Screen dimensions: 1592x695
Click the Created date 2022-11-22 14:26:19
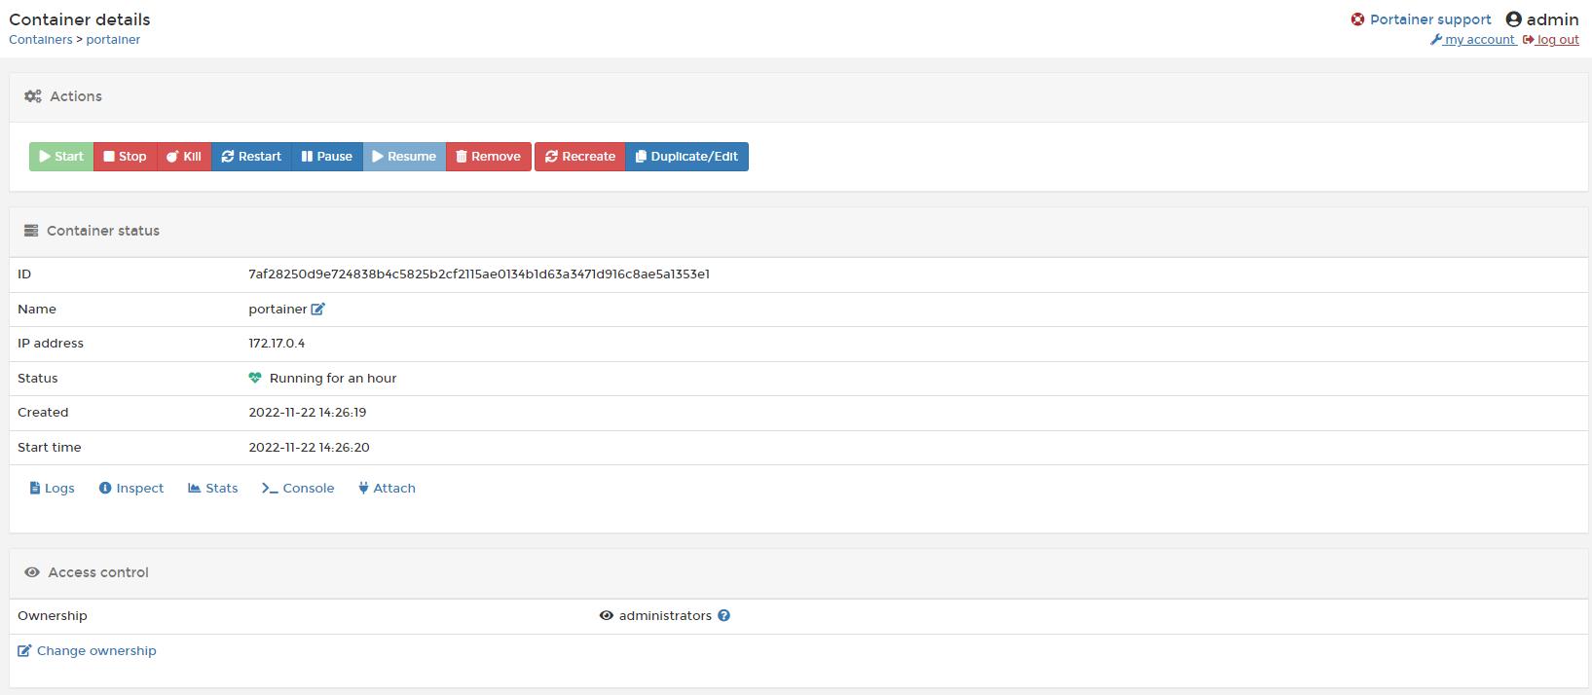(x=308, y=413)
